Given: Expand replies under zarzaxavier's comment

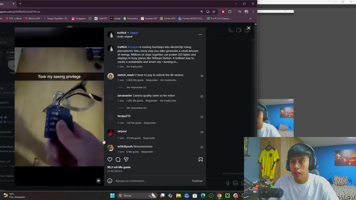Looking at the screenshot, I should [x=136, y=108].
